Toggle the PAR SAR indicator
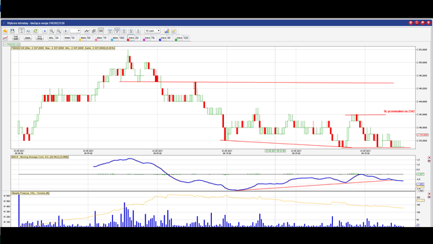This screenshot has height=244, width=433. (16, 38)
